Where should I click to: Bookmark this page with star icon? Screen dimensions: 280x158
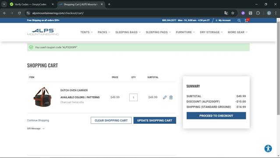[233, 13]
